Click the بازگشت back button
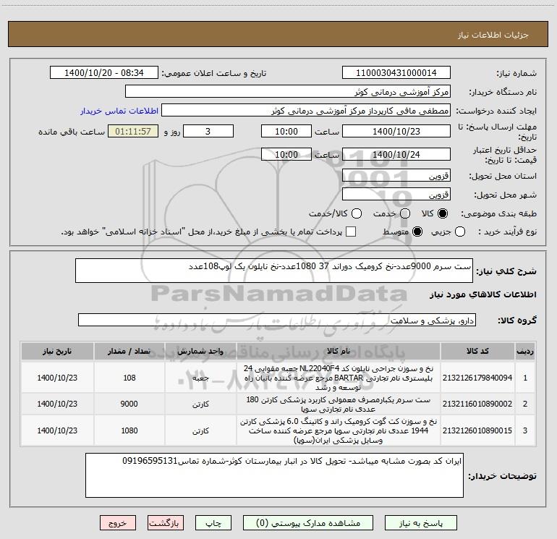The height and width of the screenshot is (539, 557). [166, 523]
